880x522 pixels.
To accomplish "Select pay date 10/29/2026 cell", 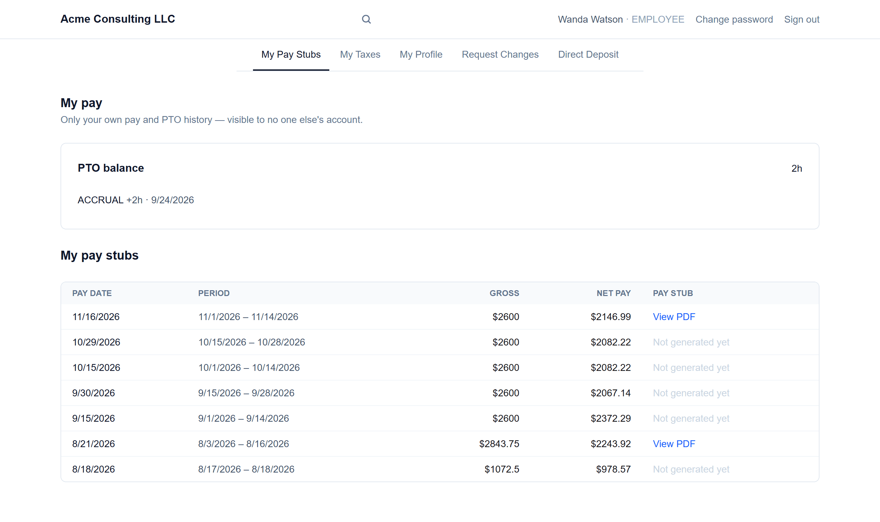I will click(96, 342).
